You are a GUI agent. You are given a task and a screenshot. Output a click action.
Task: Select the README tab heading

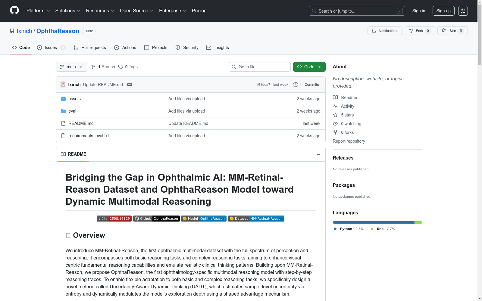(74, 154)
